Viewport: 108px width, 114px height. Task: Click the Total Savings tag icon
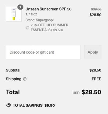[8, 105]
